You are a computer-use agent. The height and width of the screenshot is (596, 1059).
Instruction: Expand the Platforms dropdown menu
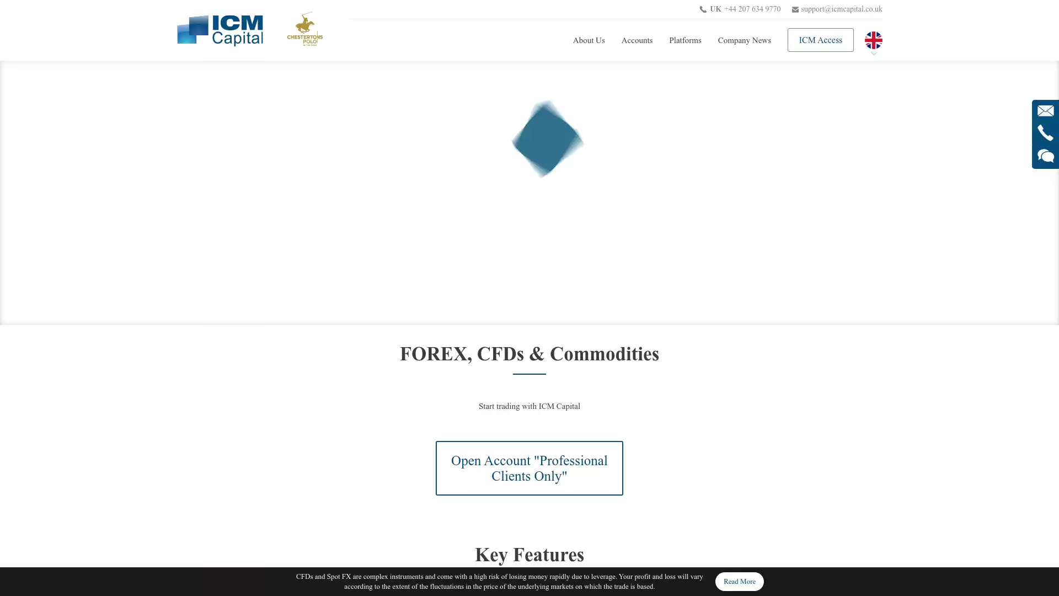(685, 40)
